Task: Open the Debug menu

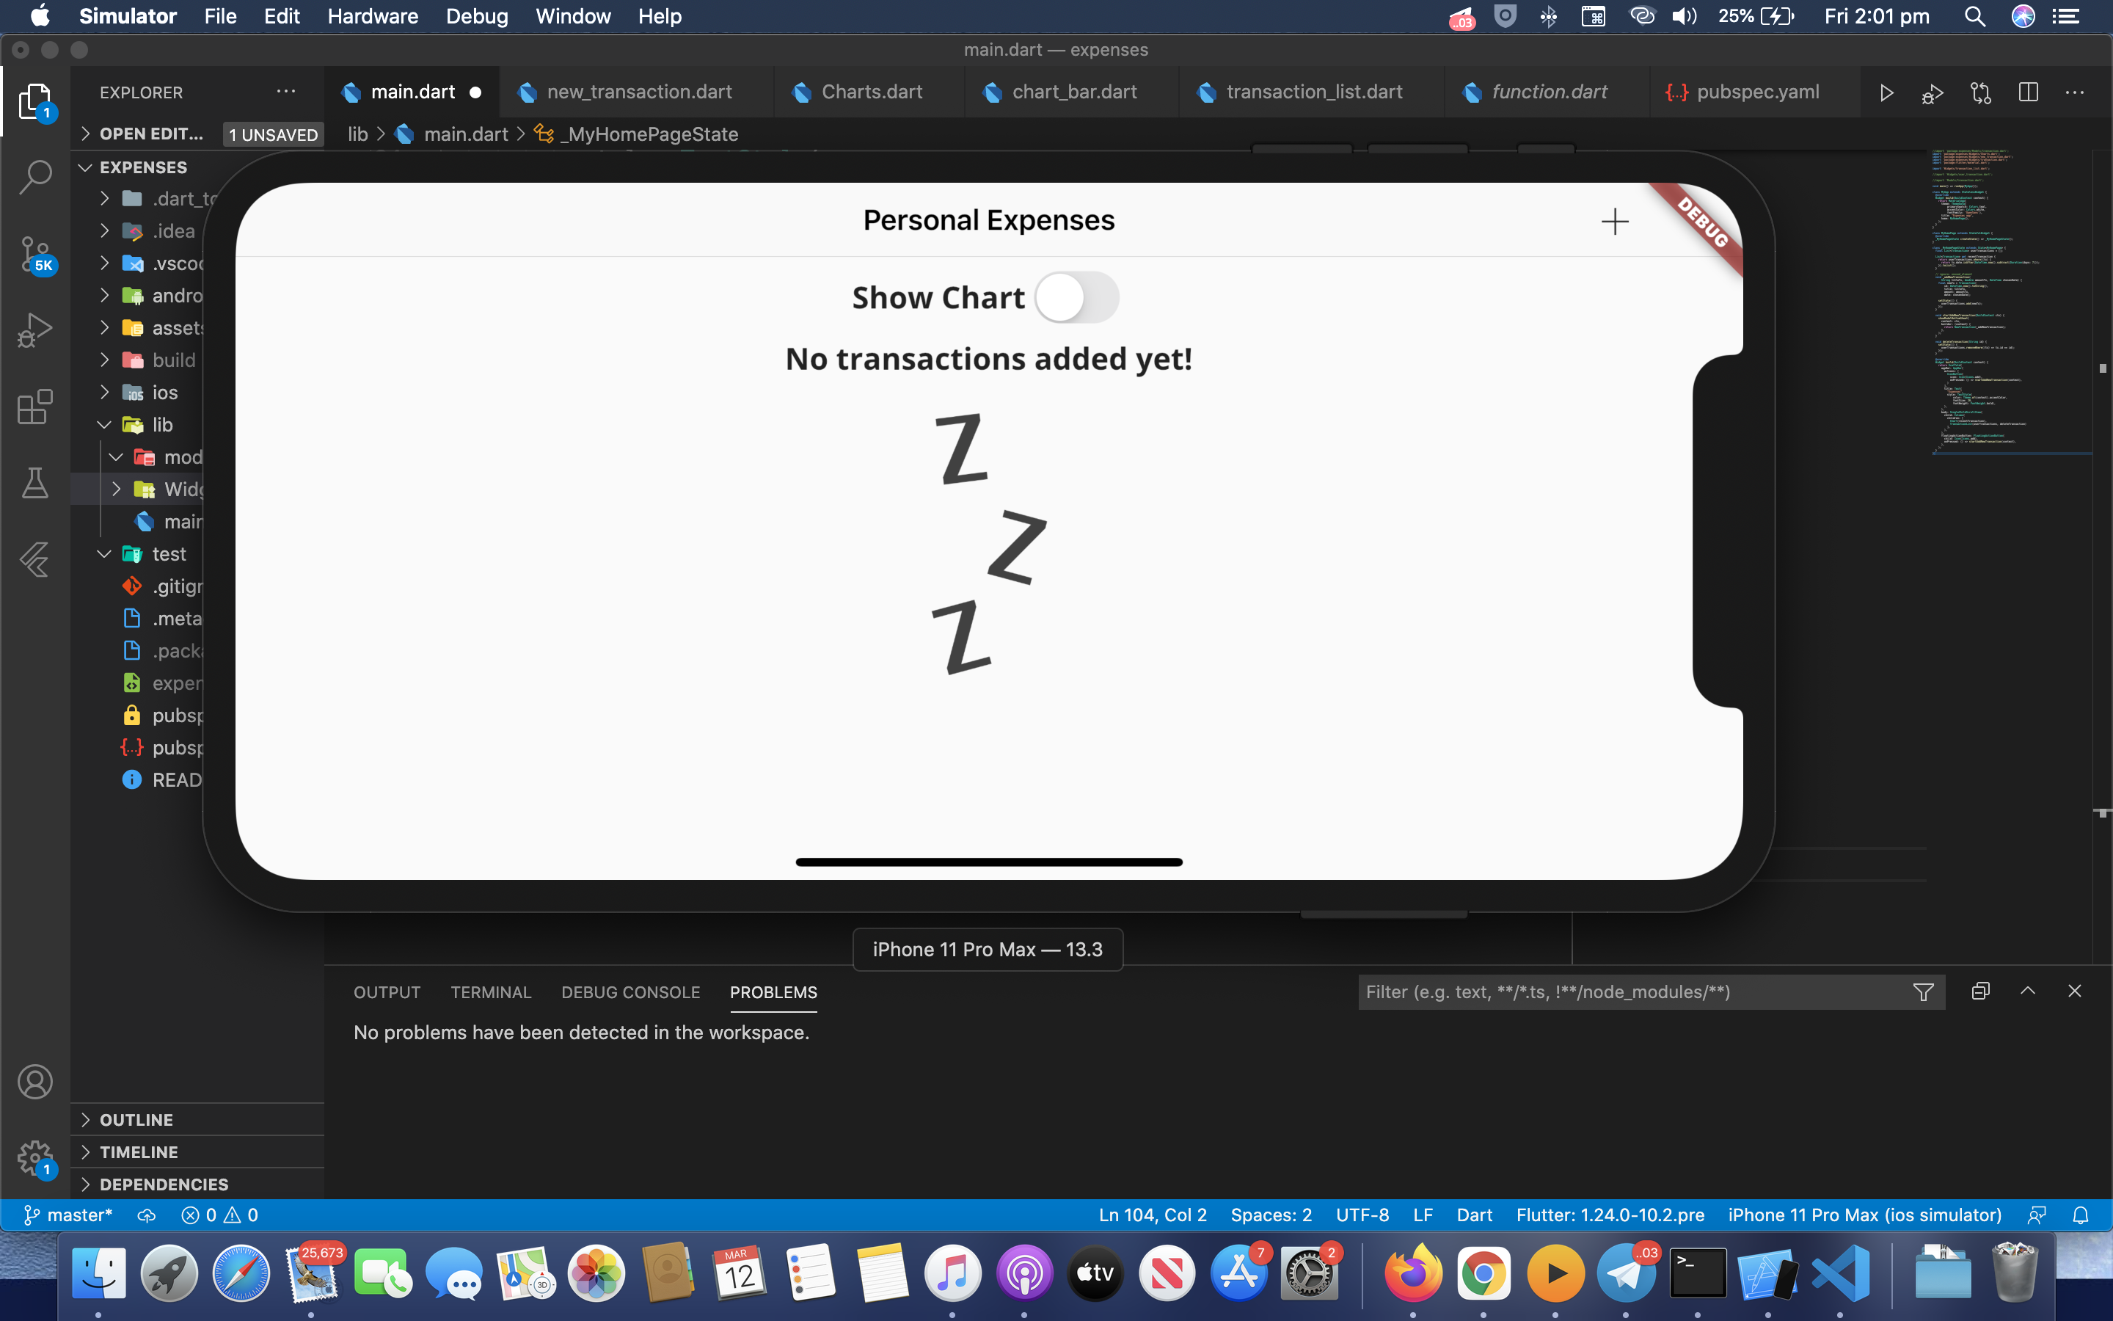Action: [x=477, y=17]
